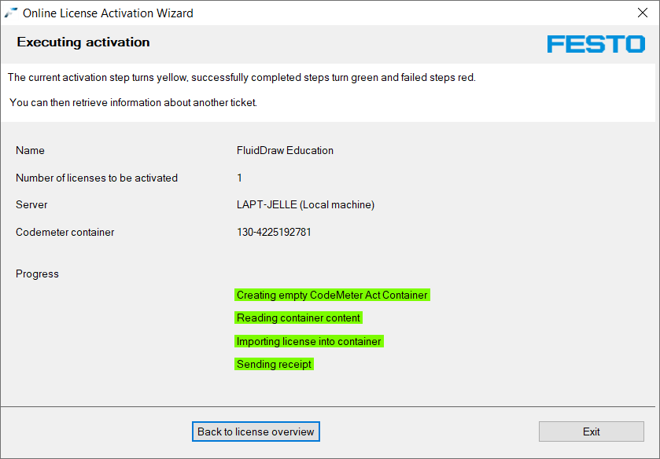Click the wizard app icon in title bar
This screenshot has height=459, width=660.
click(10, 13)
